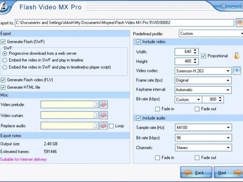243x182 pixels.
Task: Select Progressive download from a web server
Action: click(x=5, y=54)
